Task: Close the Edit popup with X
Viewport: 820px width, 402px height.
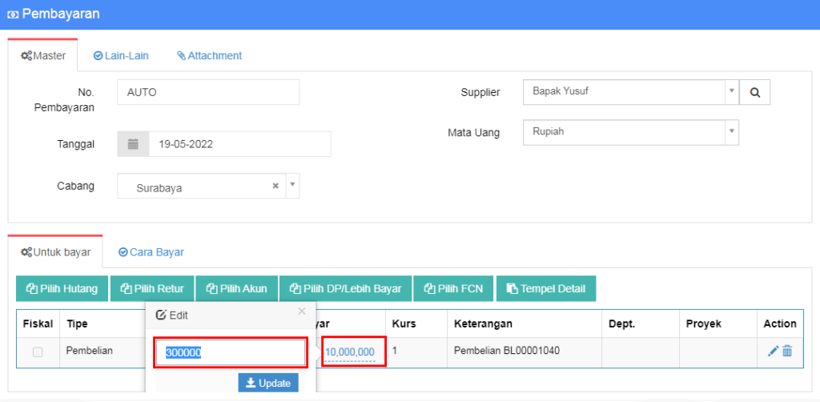Action: [302, 312]
